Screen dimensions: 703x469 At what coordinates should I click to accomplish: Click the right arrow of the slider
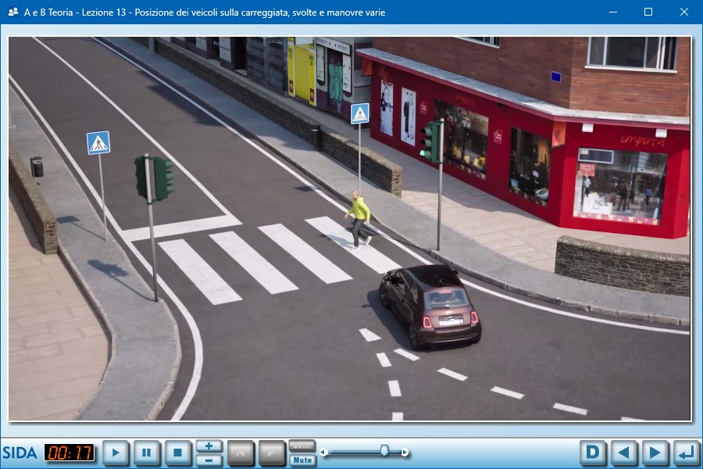[405, 452]
